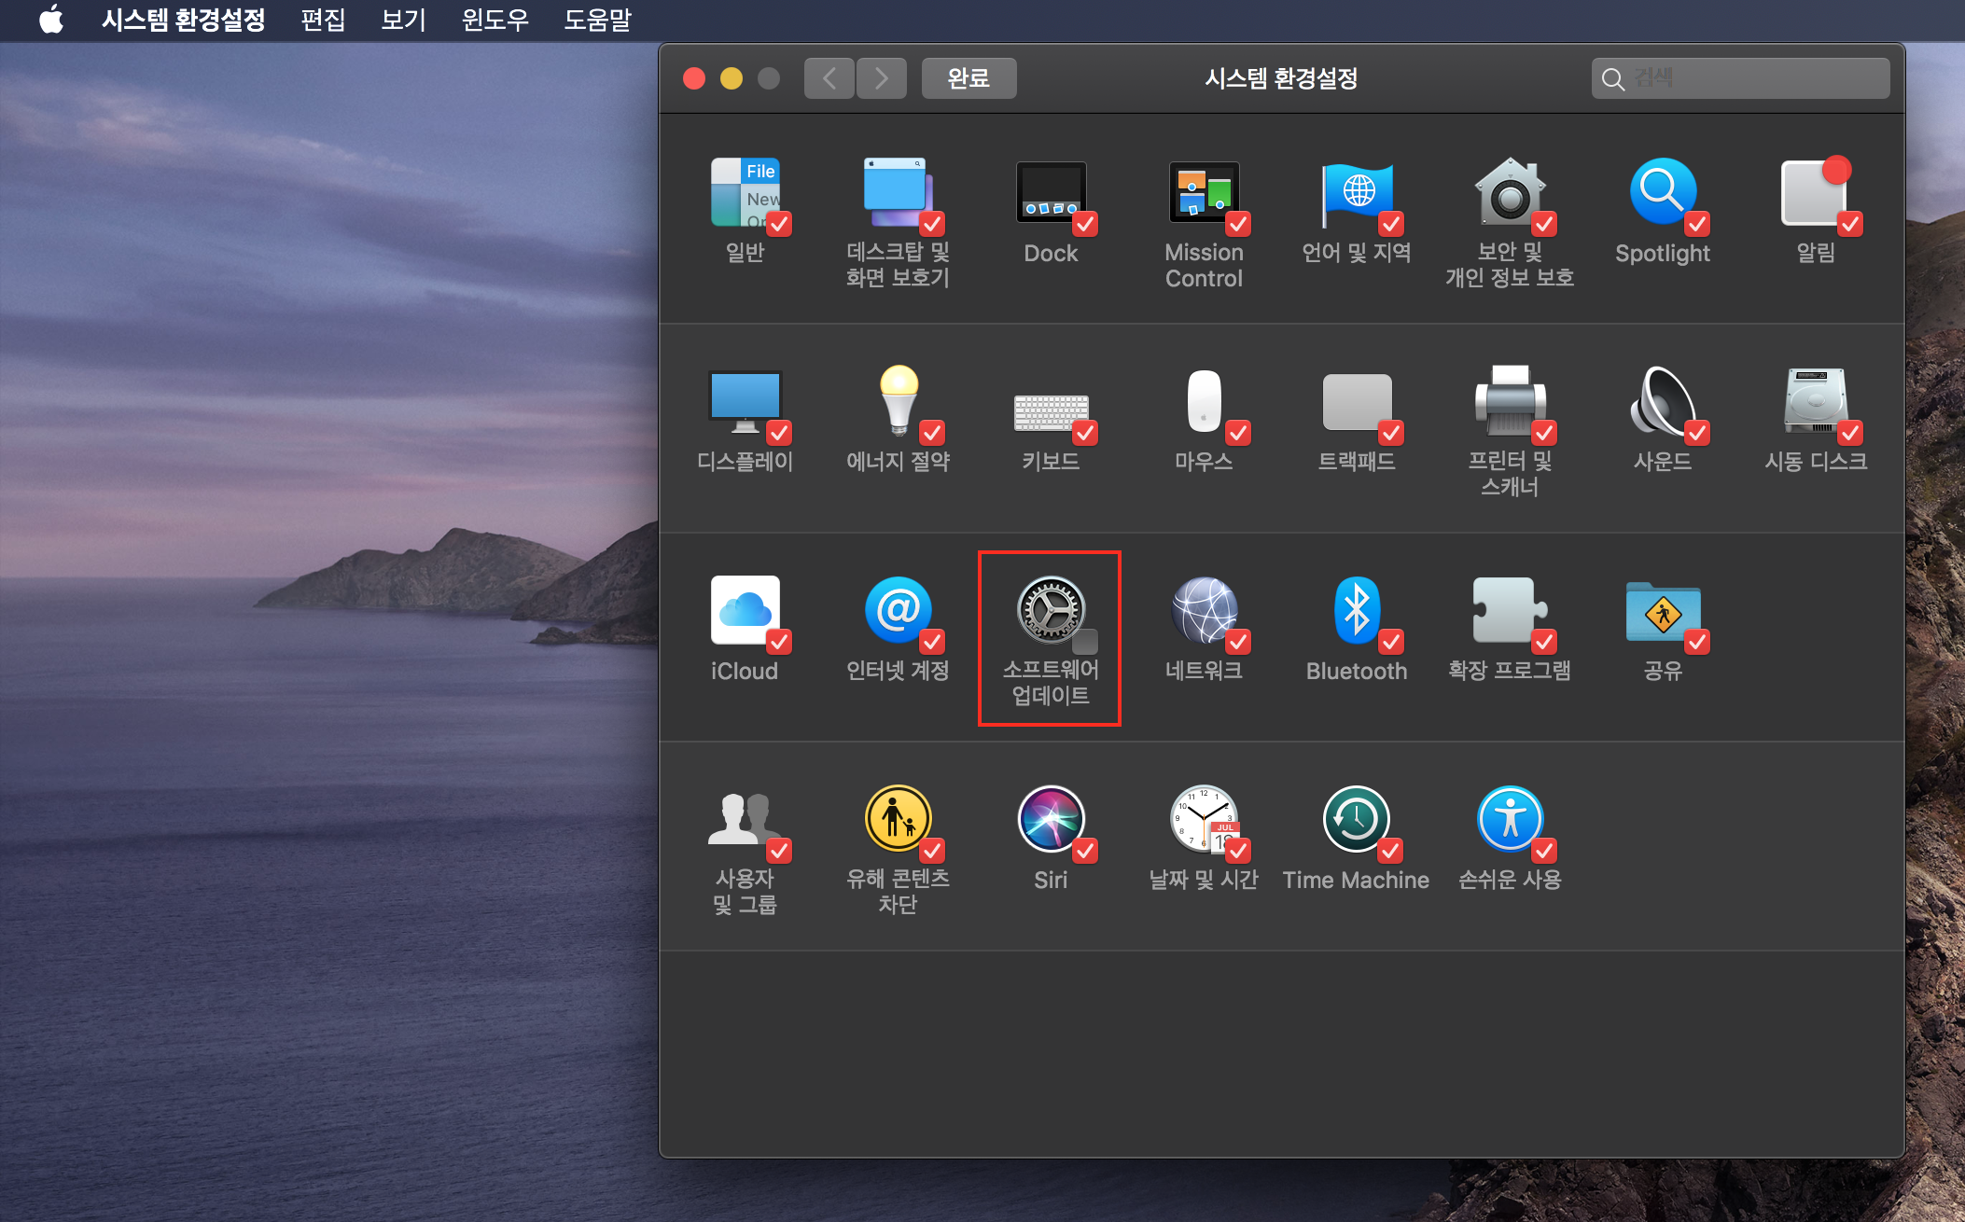Open the 윈도우 menu
The width and height of the screenshot is (1965, 1222).
point(495,20)
